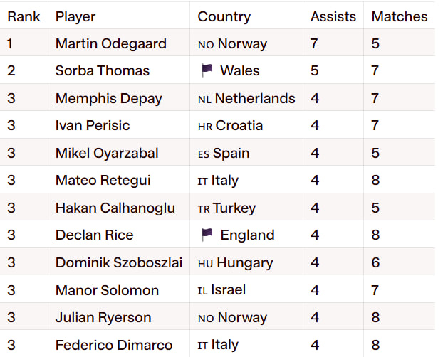Choose Mikel Oyarzabal in the table

tap(107, 153)
